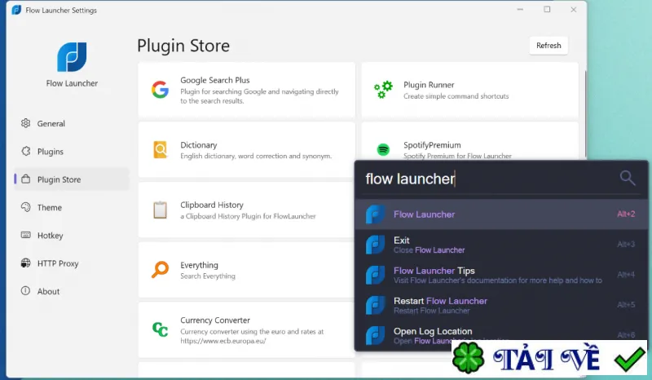Click the Google Search Plus logo icon
The height and width of the screenshot is (380, 652).
pyautogui.click(x=160, y=90)
